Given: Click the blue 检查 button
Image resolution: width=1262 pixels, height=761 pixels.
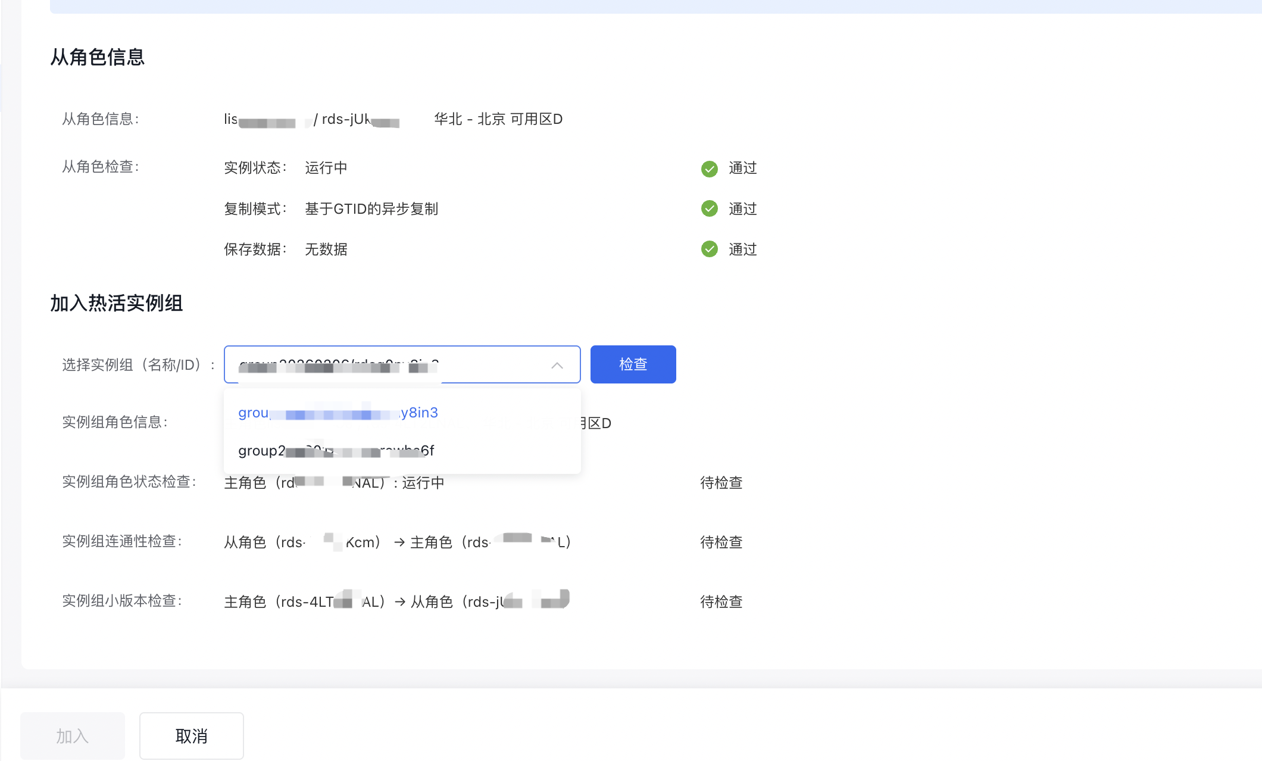Looking at the screenshot, I should (x=633, y=364).
